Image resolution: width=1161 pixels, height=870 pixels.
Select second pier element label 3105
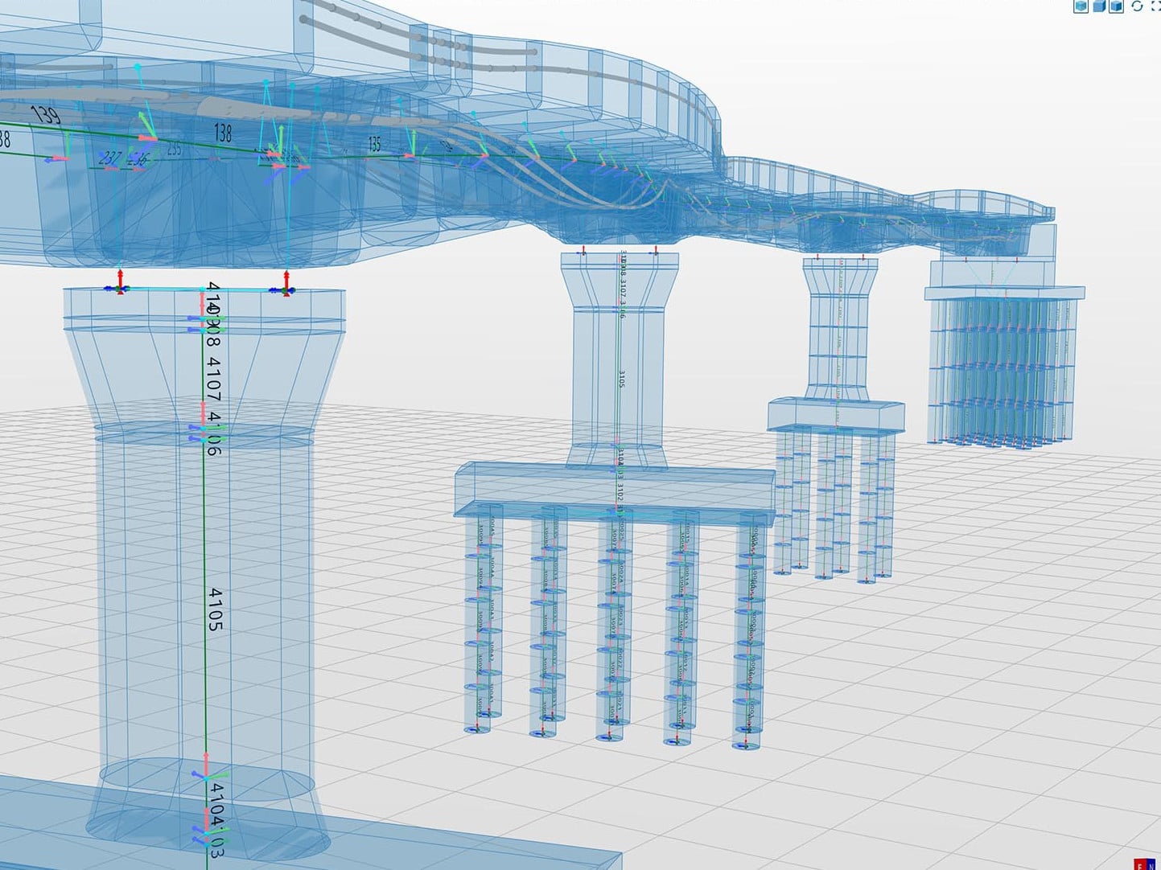click(622, 380)
